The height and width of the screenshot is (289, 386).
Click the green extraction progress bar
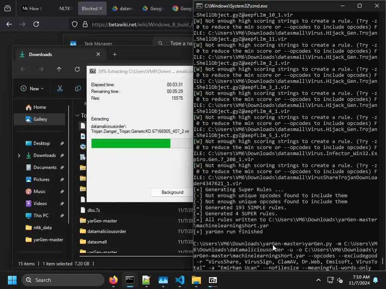131,143
